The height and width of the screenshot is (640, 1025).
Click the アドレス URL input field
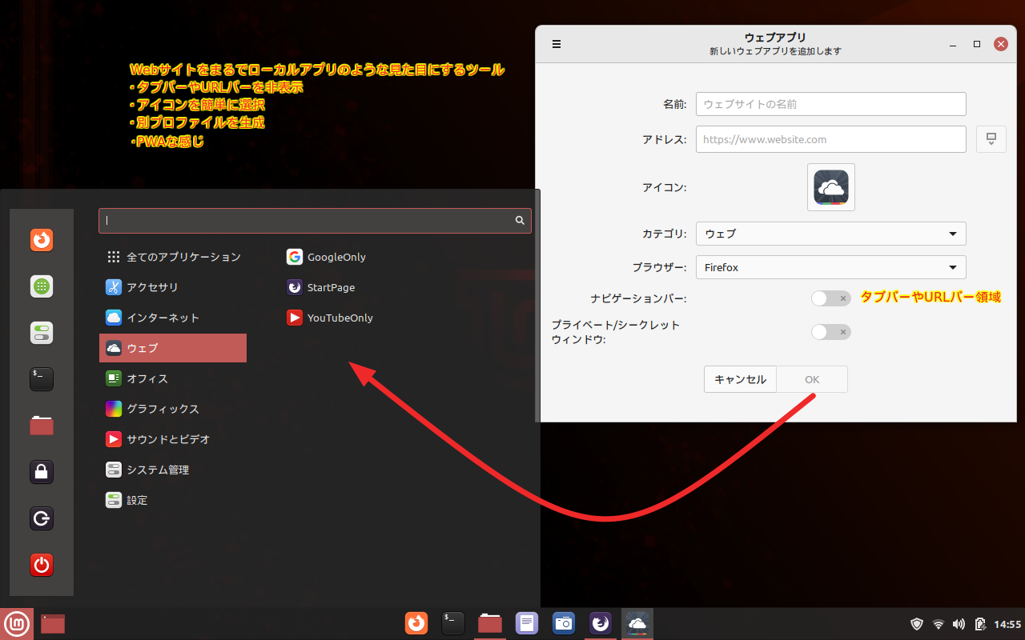tap(830, 139)
